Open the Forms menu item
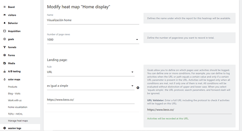Viewport: 242px width, 131px height. click(12, 55)
